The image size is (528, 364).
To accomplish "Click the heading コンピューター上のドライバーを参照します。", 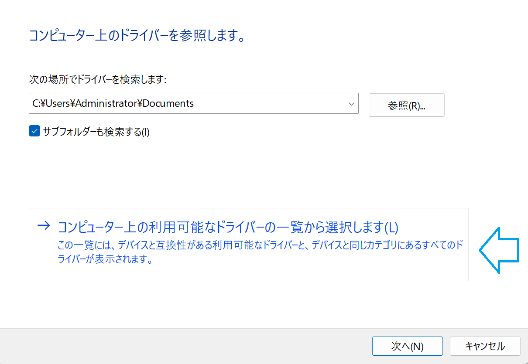I will 136,36.
